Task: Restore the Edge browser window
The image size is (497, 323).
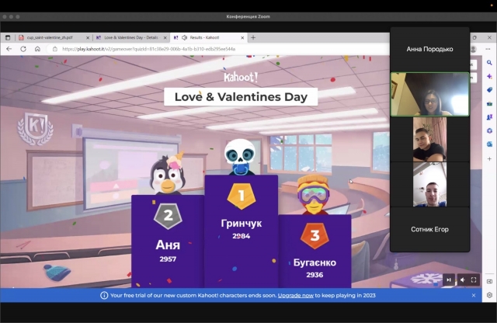Action: [474, 37]
